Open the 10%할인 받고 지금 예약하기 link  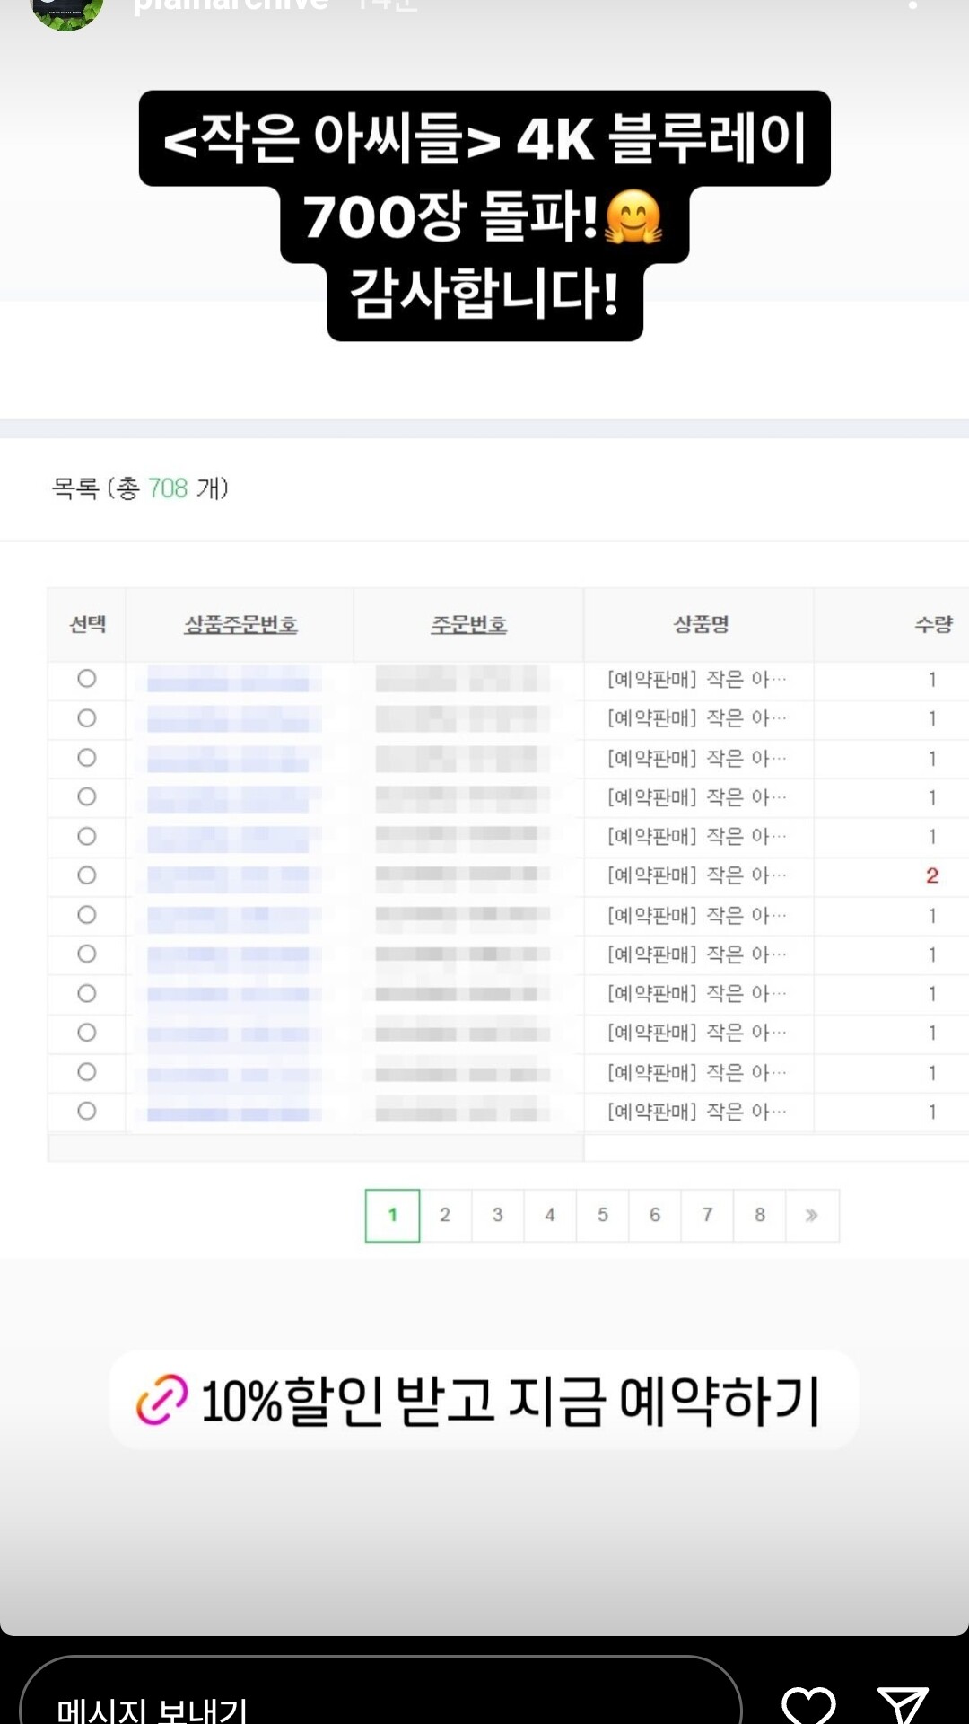pos(510,1400)
